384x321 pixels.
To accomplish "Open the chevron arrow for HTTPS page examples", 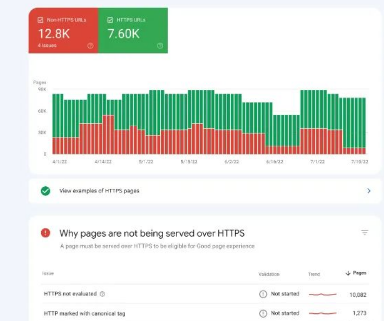I will (x=369, y=191).
